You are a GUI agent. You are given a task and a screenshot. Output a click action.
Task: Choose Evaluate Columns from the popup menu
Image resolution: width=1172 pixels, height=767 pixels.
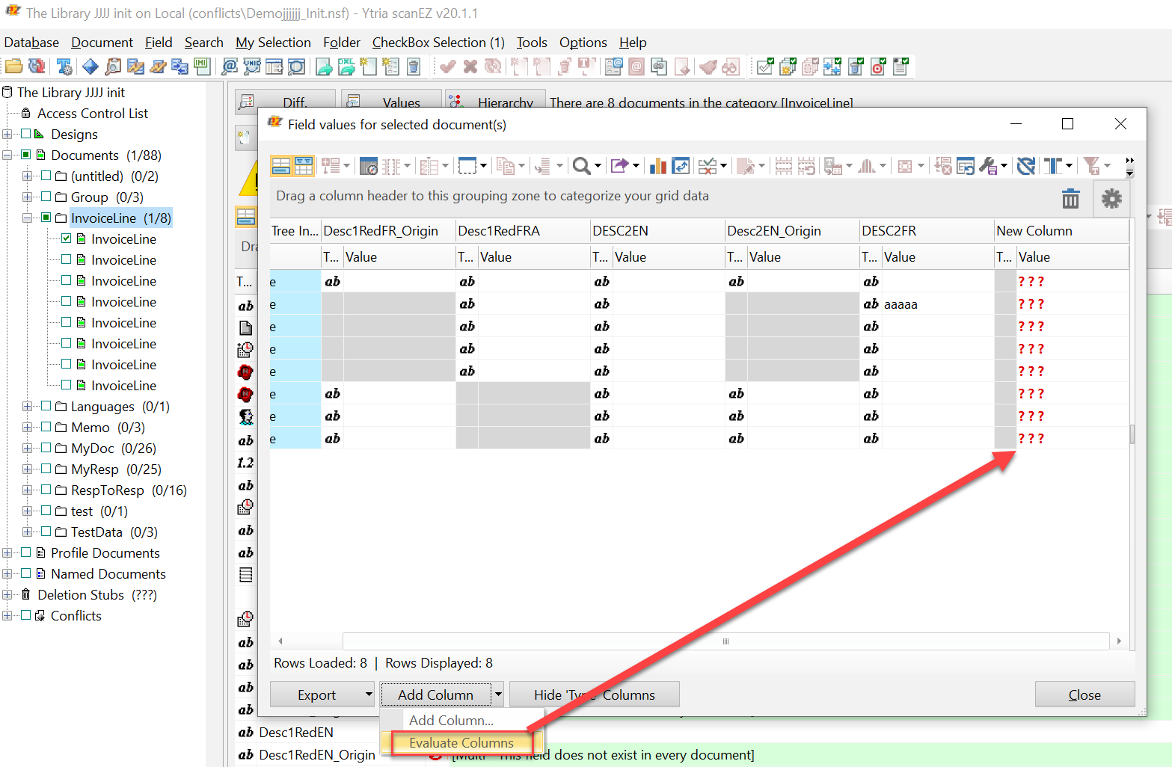coord(461,743)
